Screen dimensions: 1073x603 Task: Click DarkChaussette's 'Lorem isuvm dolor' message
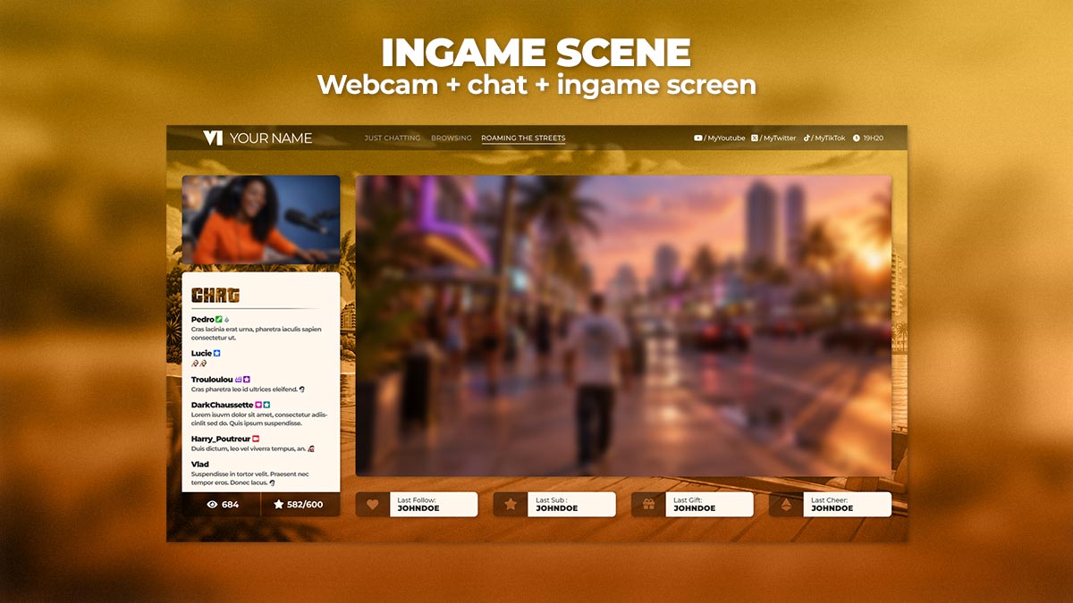(x=259, y=419)
